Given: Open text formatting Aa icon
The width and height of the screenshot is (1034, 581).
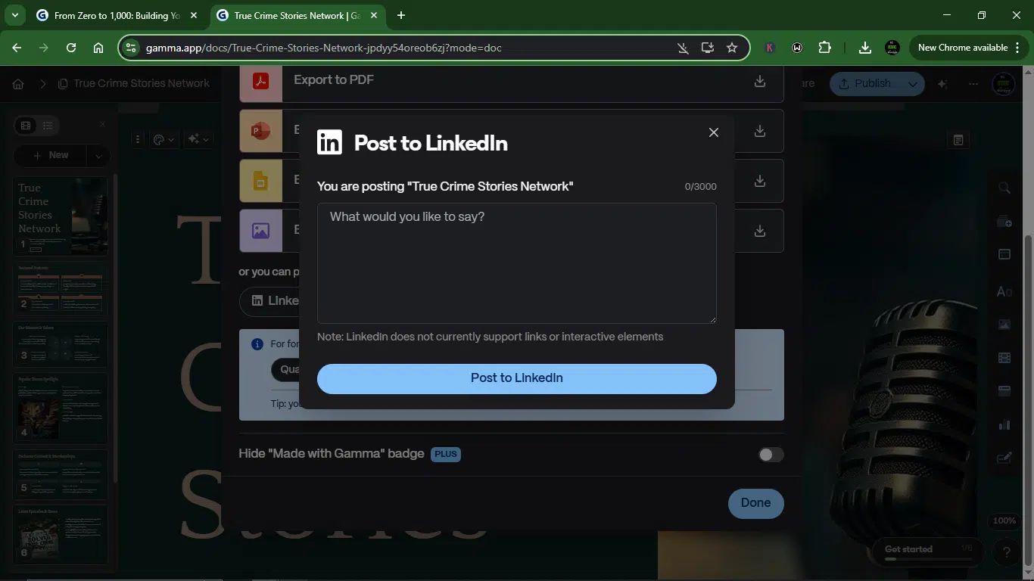Looking at the screenshot, I should point(1004,291).
